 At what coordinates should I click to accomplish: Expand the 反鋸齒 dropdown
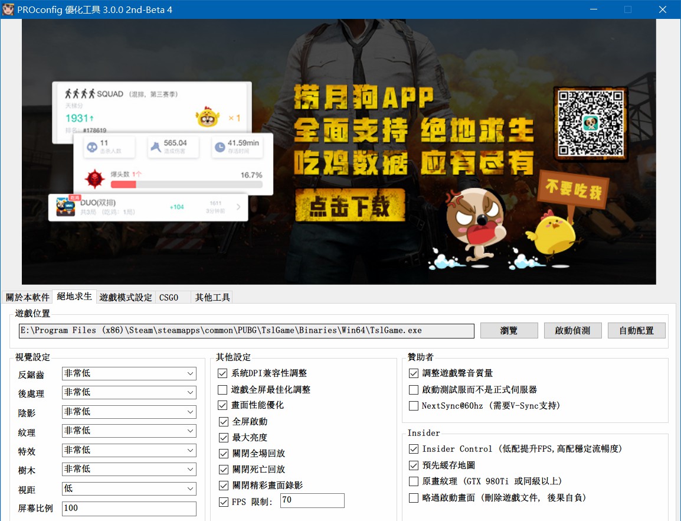(x=129, y=373)
